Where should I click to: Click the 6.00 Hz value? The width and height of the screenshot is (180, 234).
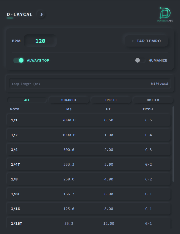pos(109,194)
